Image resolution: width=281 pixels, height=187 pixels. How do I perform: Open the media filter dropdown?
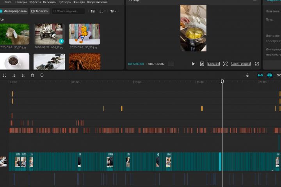pos(113,11)
